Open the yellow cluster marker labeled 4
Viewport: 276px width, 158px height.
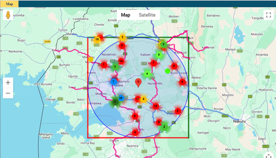point(143,99)
